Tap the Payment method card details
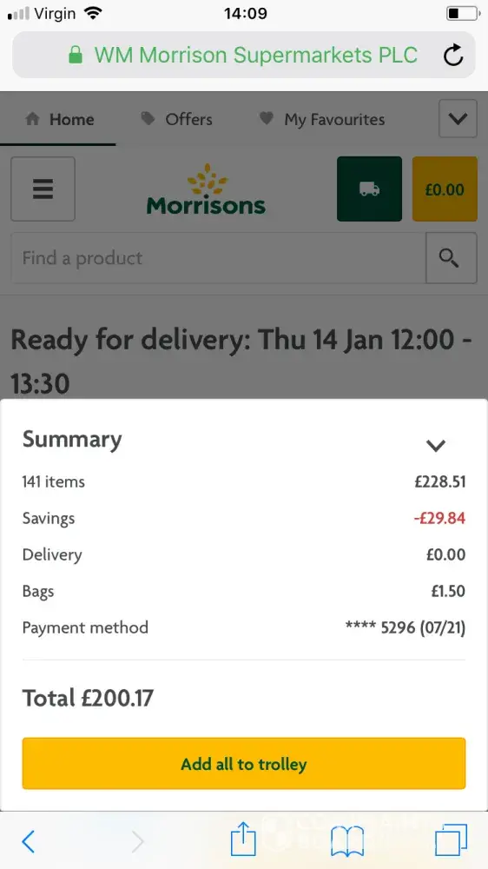488x869 pixels. tap(406, 627)
